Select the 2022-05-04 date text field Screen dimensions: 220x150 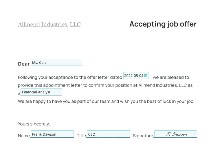[x=136, y=76]
